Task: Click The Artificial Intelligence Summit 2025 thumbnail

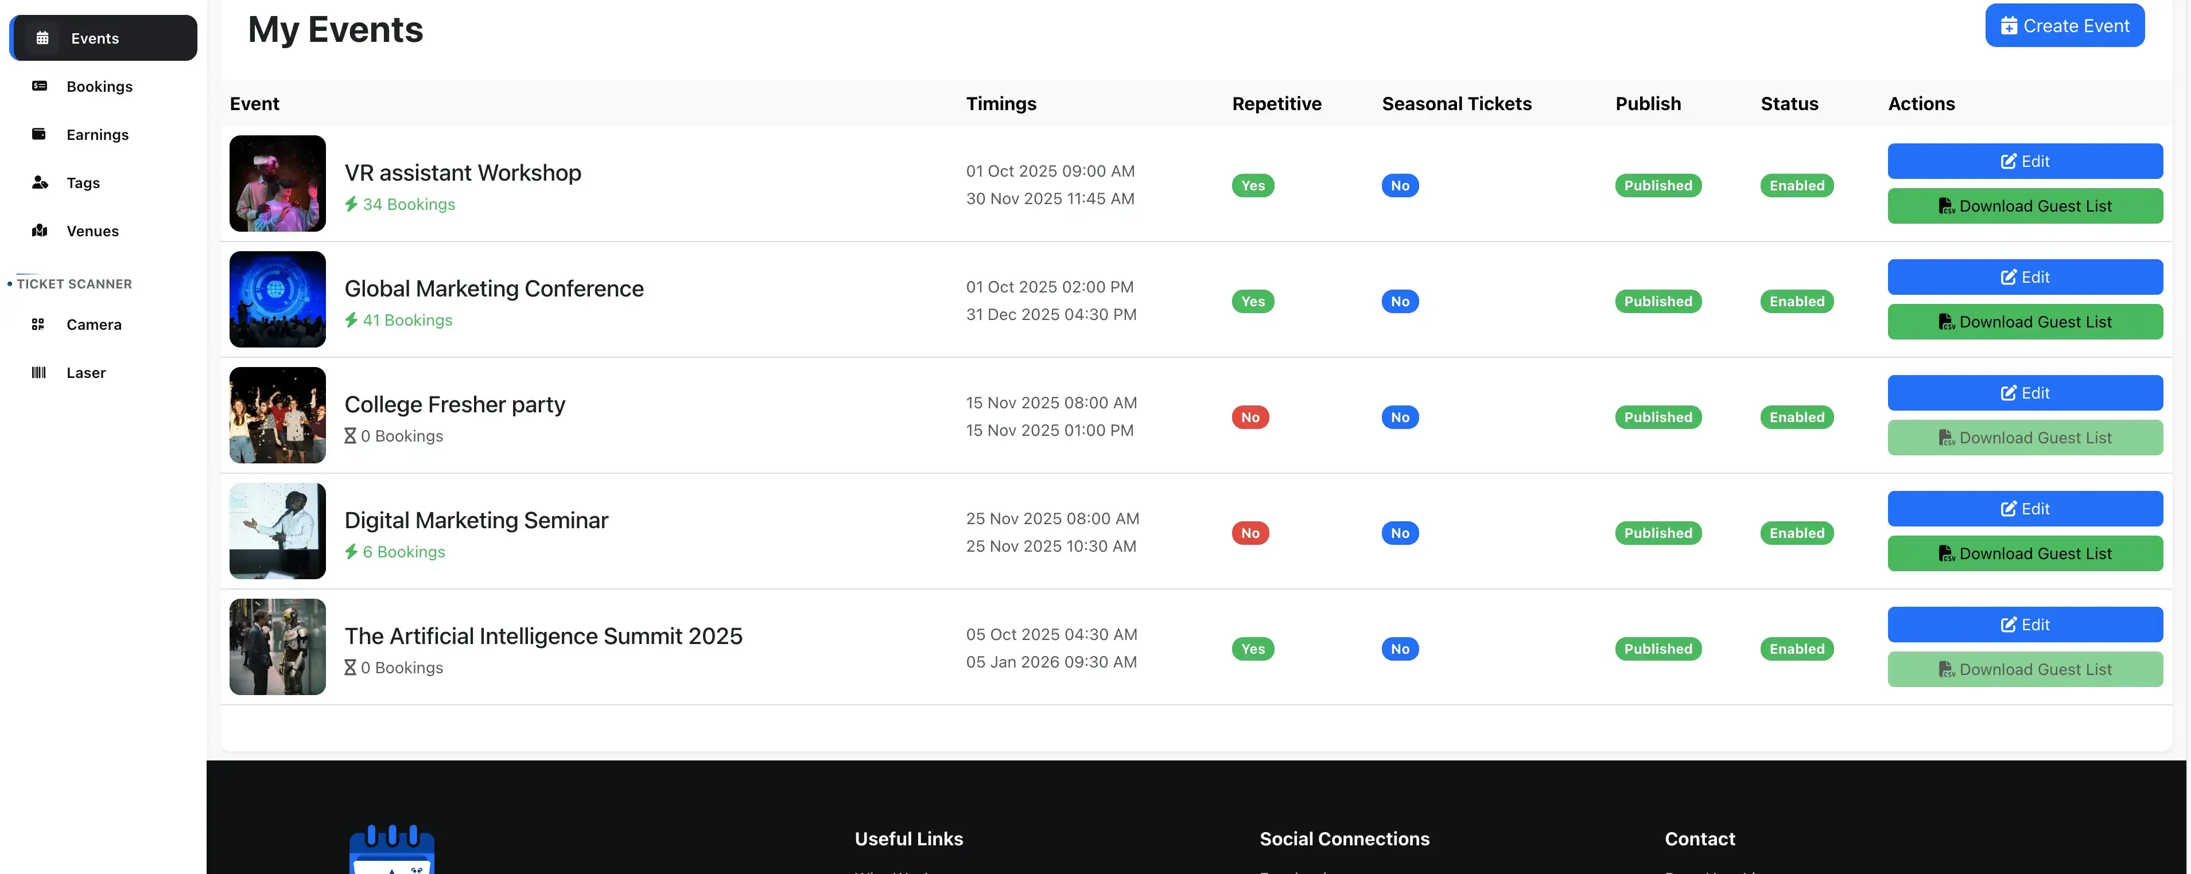Action: click(277, 646)
